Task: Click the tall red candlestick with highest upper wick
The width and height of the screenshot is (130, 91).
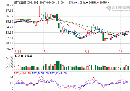Action: click(x=39, y=14)
